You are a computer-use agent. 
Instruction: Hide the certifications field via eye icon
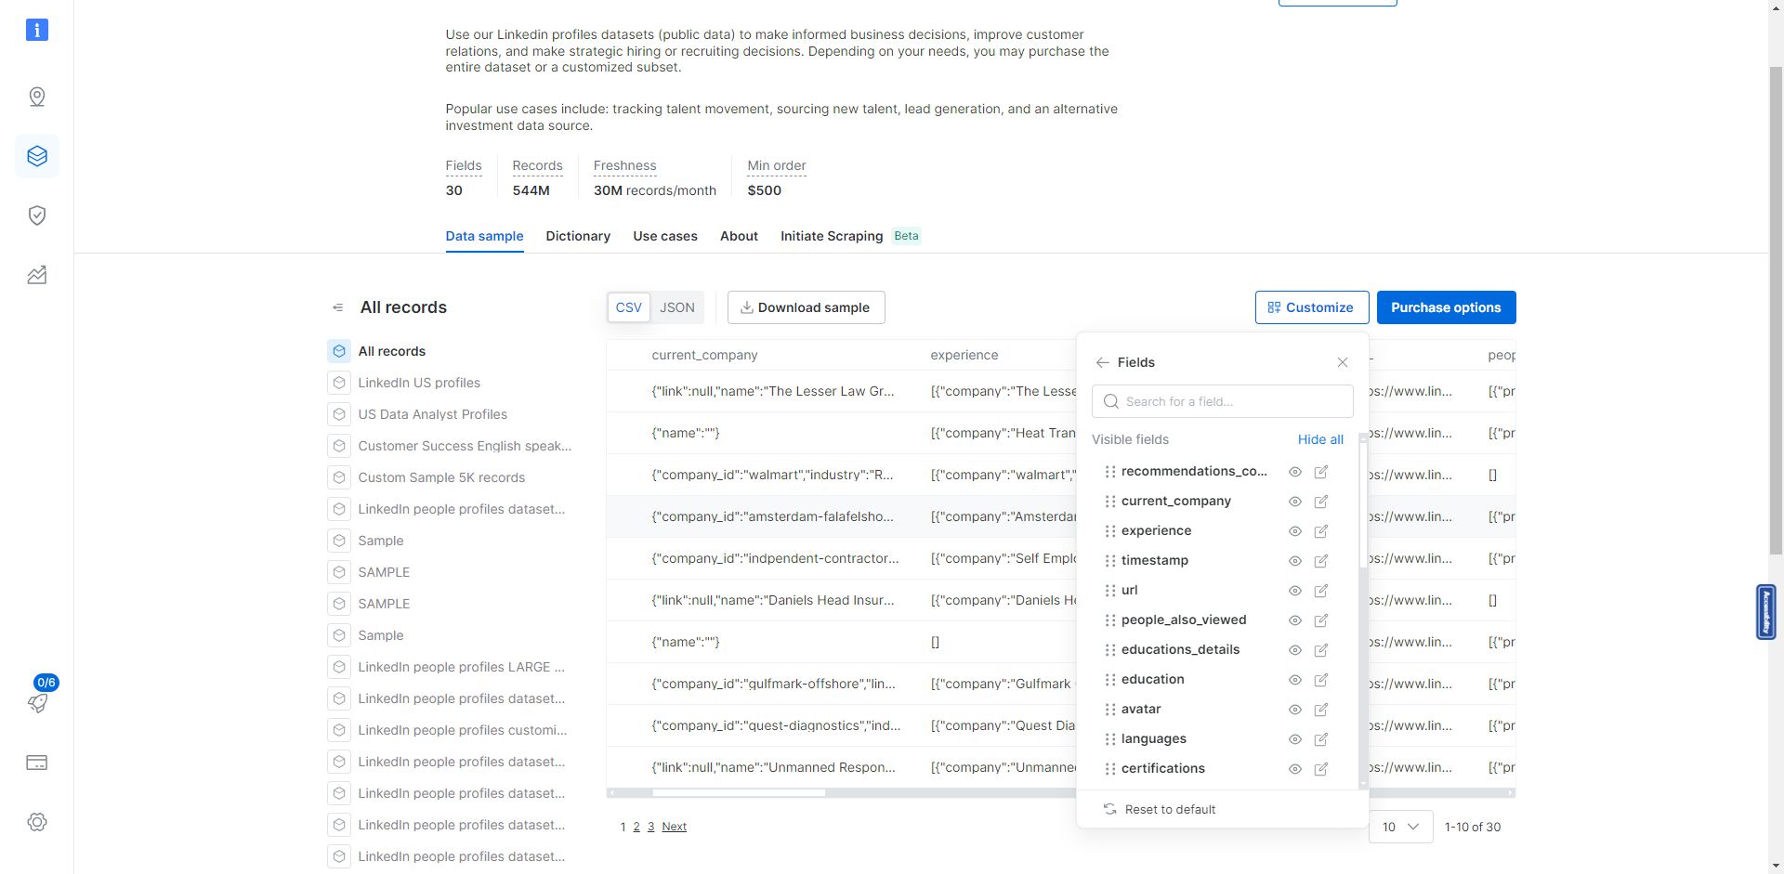click(x=1295, y=769)
